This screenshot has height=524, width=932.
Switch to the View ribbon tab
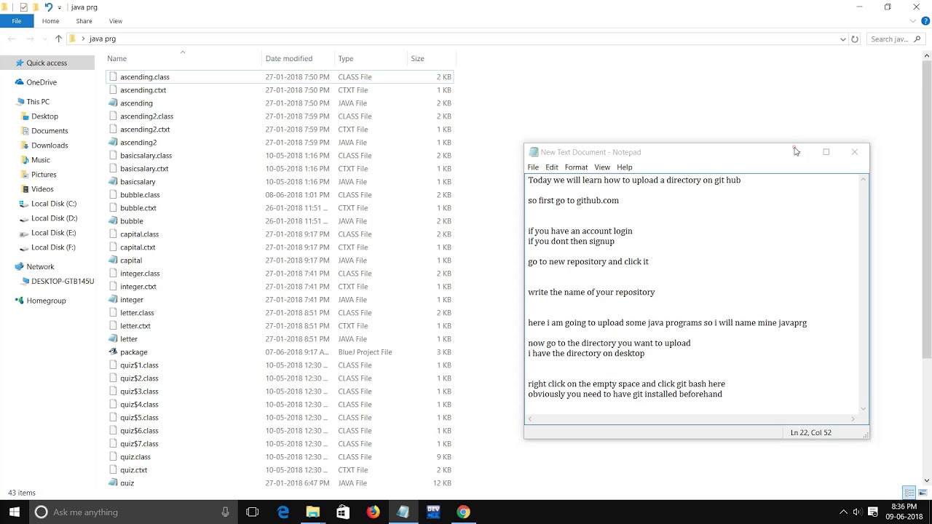[116, 21]
